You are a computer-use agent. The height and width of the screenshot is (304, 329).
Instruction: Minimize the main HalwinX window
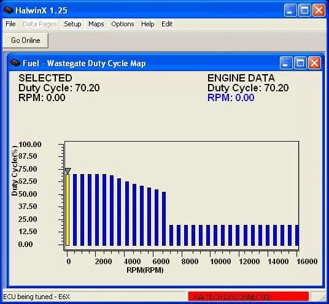pyautogui.click(x=290, y=10)
